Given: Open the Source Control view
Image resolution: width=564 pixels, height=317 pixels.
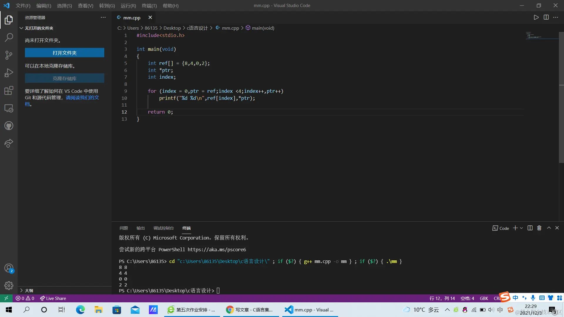Looking at the screenshot, I should [x=9, y=55].
